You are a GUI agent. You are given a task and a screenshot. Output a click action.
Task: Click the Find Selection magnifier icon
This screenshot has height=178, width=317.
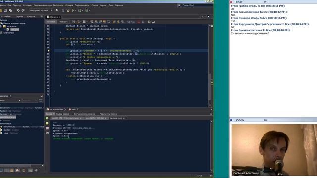coord(92,22)
